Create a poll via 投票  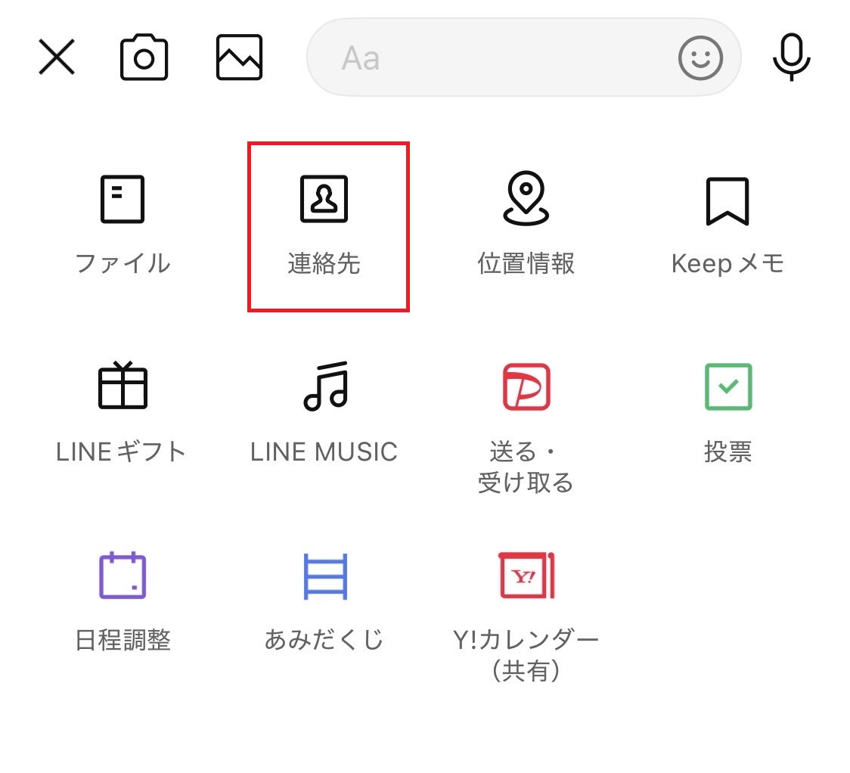click(x=728, y=408)
